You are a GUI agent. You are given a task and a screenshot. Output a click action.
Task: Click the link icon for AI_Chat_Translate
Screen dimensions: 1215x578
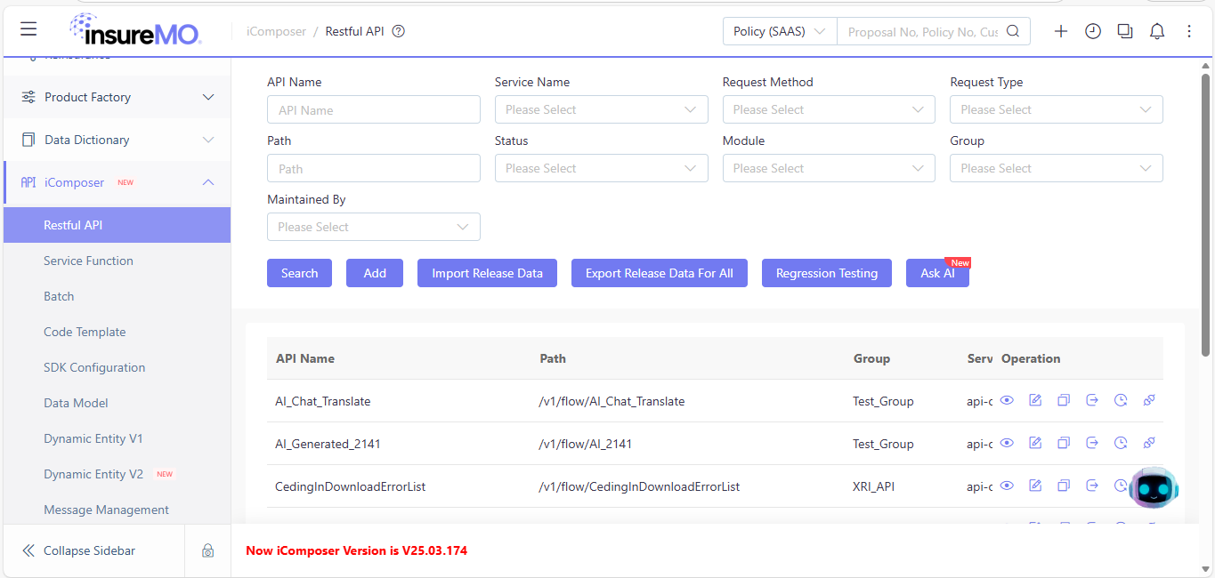(x=1149, y=400)
